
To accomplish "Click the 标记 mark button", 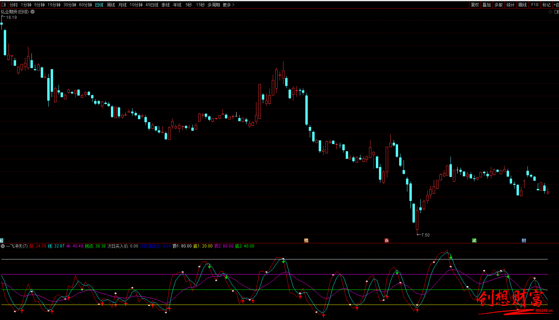I will click(546, 5).
